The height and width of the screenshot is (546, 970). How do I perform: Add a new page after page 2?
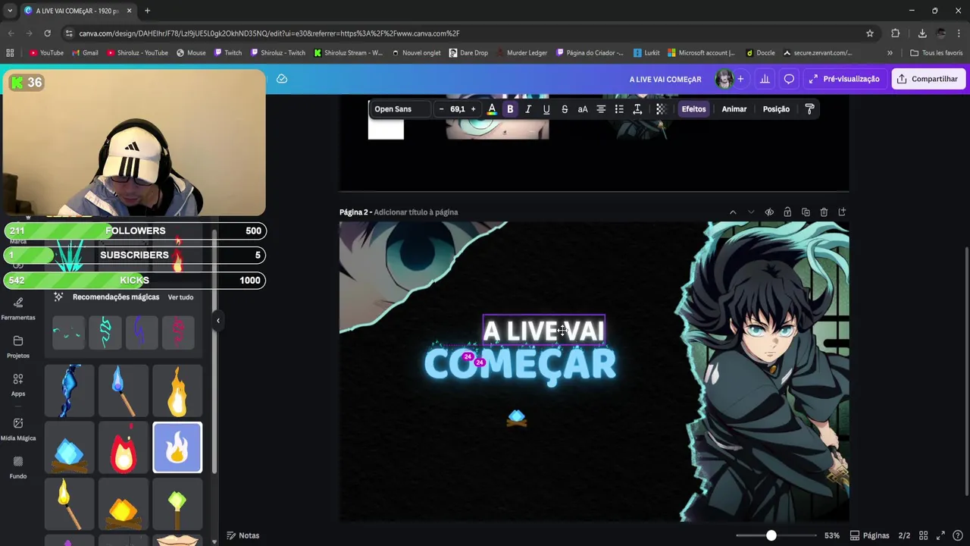tap(842, 212)
